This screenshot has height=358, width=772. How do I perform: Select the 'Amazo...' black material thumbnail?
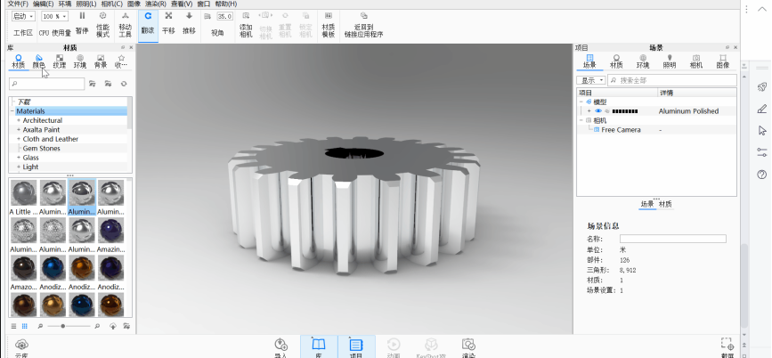pos(23,273)
